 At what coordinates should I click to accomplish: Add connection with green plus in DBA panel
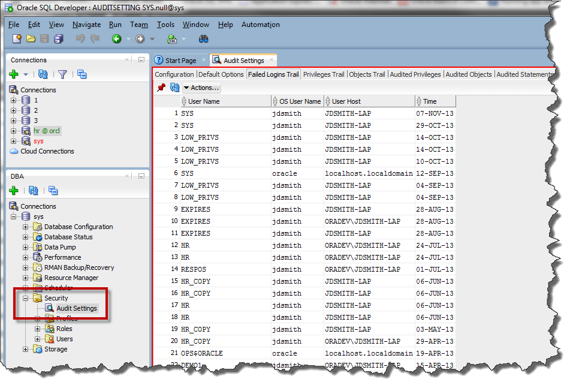pyautogui.click(x=14, y=191)
